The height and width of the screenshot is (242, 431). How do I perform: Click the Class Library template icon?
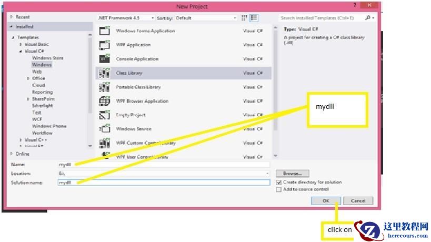pos(104,73)
